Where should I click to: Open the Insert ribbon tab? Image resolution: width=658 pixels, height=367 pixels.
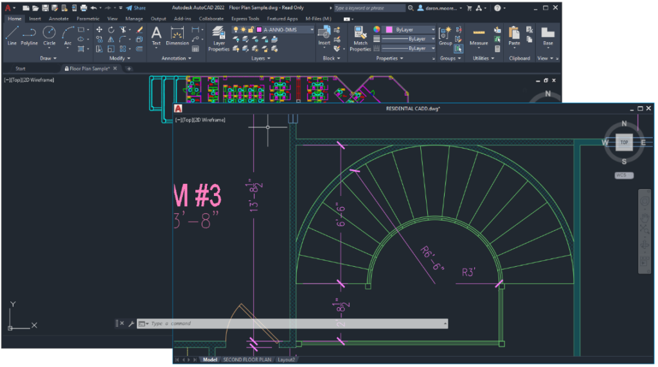[x=35, y=19]
